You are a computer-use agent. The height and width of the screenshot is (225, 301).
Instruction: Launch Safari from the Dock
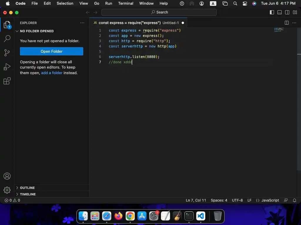pyautogui.click(x=107, y=216)
